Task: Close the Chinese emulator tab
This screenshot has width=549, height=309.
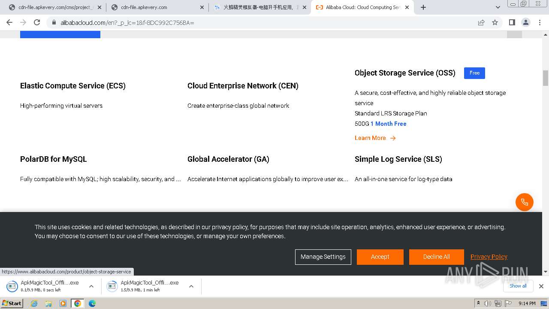Action: tap(305, 7)
